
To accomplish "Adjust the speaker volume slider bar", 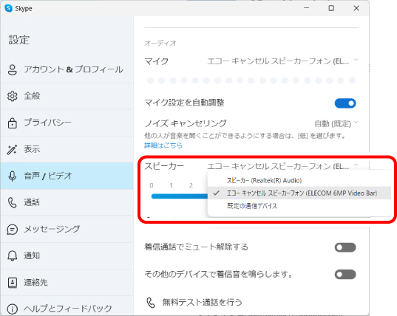I will (x=179, y=196).
